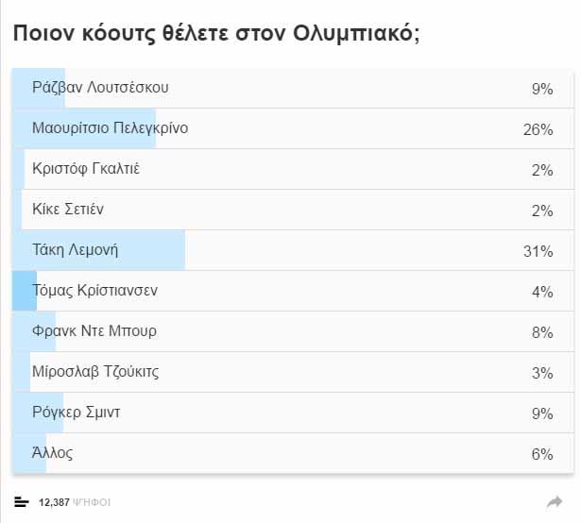Pick the Φρανκ Ντε Μπουρ option
The width and height of the screenshot is (581, 523).
293,331
